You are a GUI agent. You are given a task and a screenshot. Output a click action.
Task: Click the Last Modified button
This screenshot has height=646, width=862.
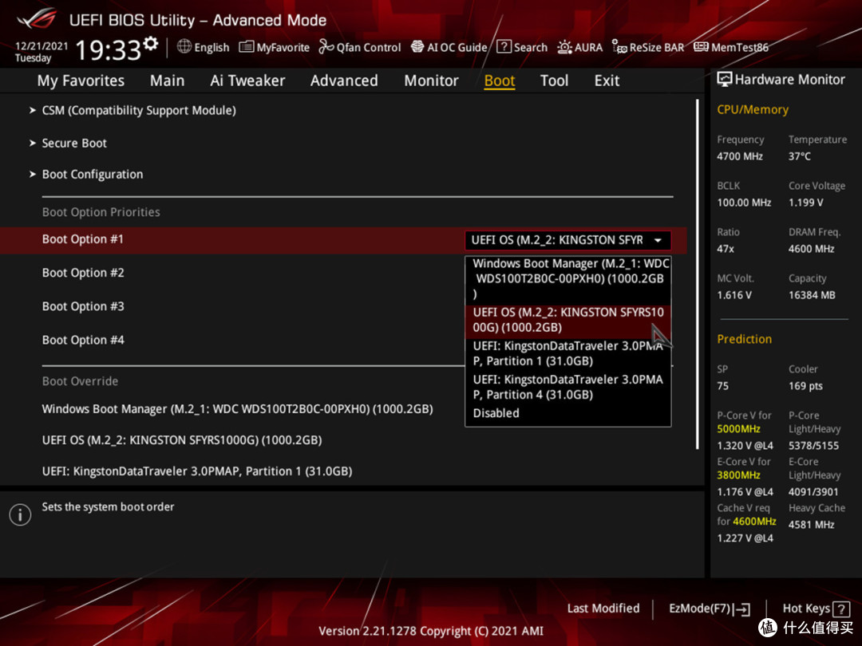pos(603,609)
